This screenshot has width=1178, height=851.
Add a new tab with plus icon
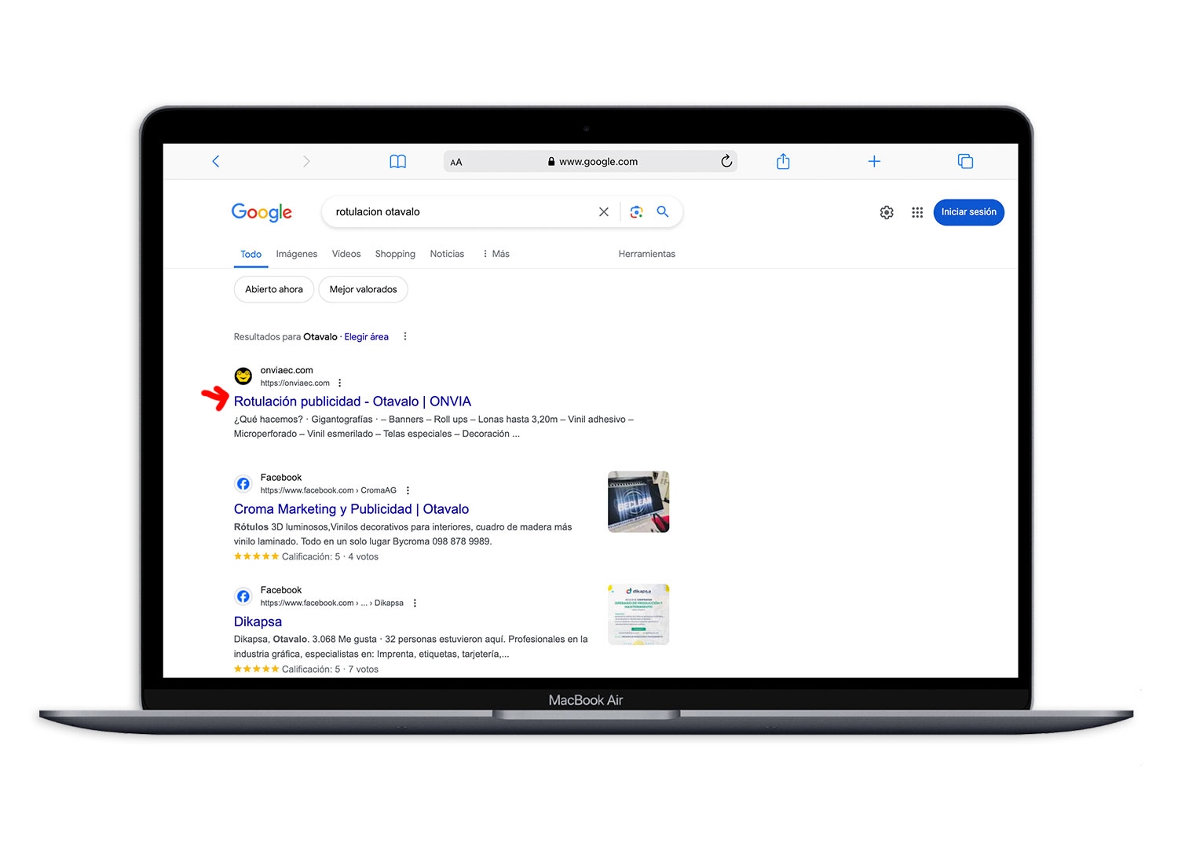point(874,161)
